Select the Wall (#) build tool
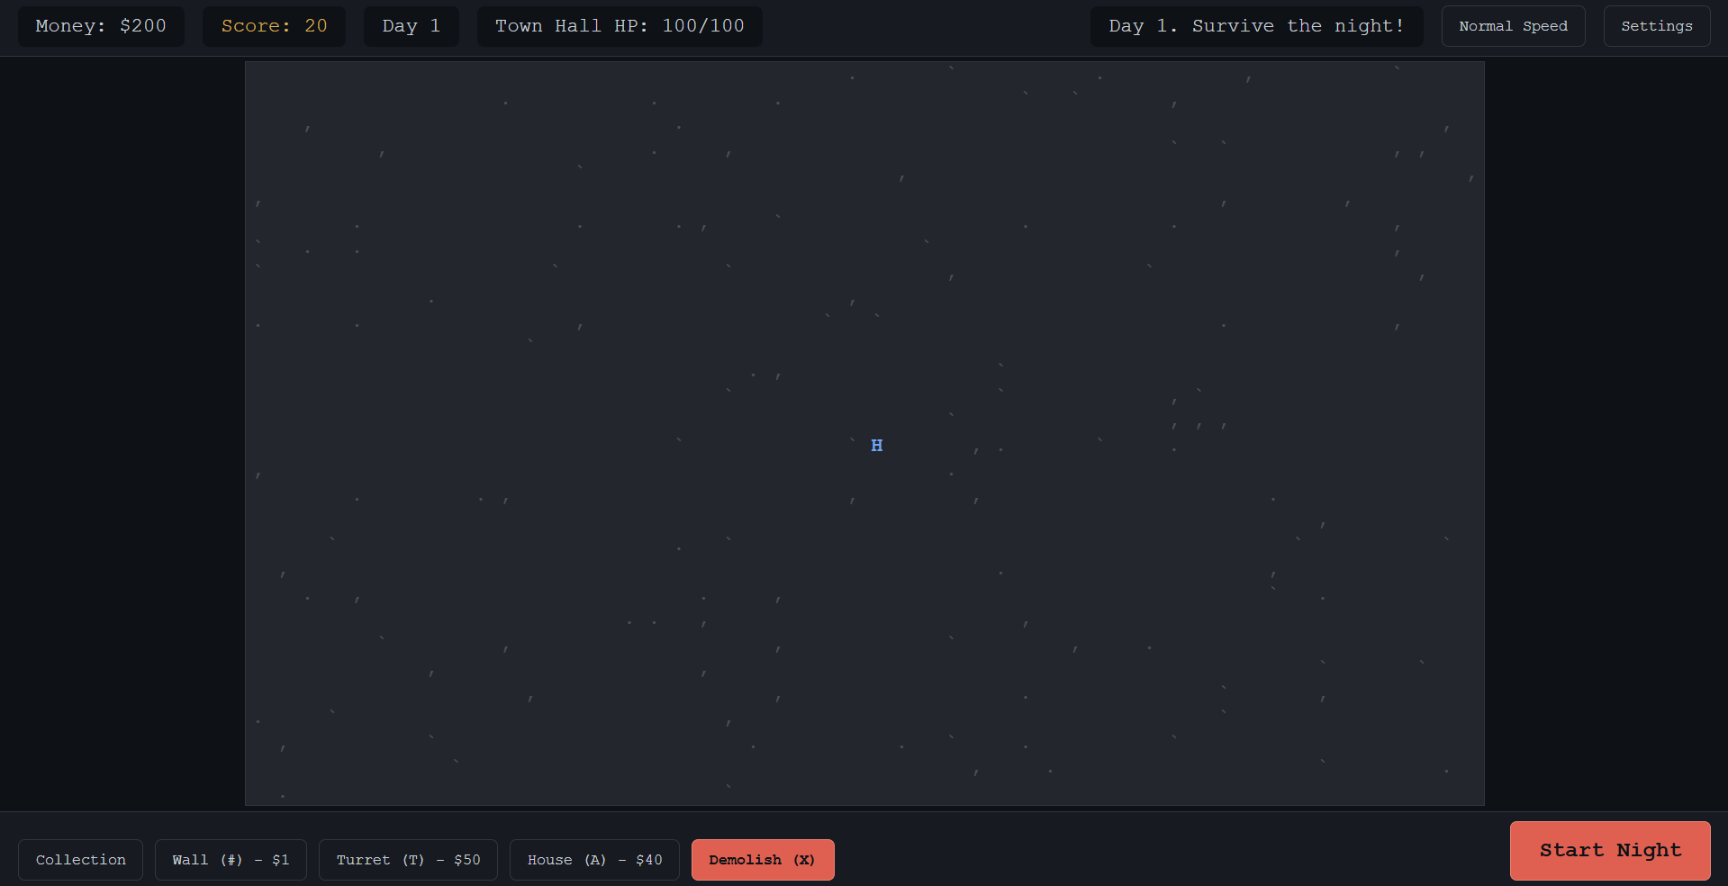Viewport: 1728px width, 886px height. pyautogui.click(x=231, y=860)
